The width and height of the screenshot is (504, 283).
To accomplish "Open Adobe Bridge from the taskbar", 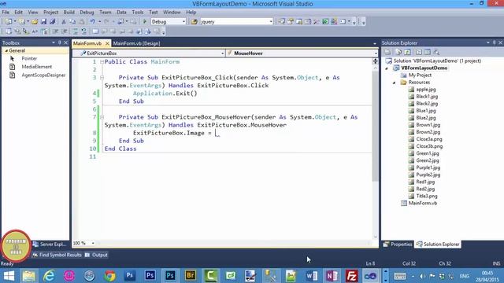I will coord(191,276).
